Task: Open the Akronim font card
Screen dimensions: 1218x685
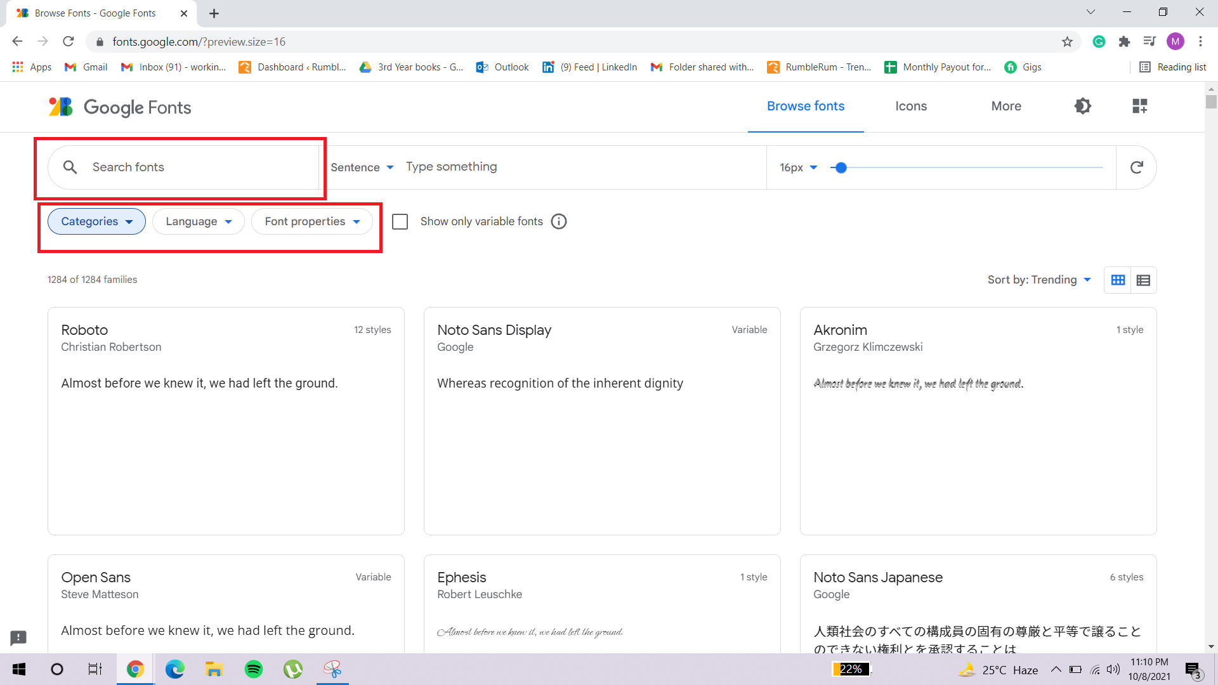Action: point(978,421)
